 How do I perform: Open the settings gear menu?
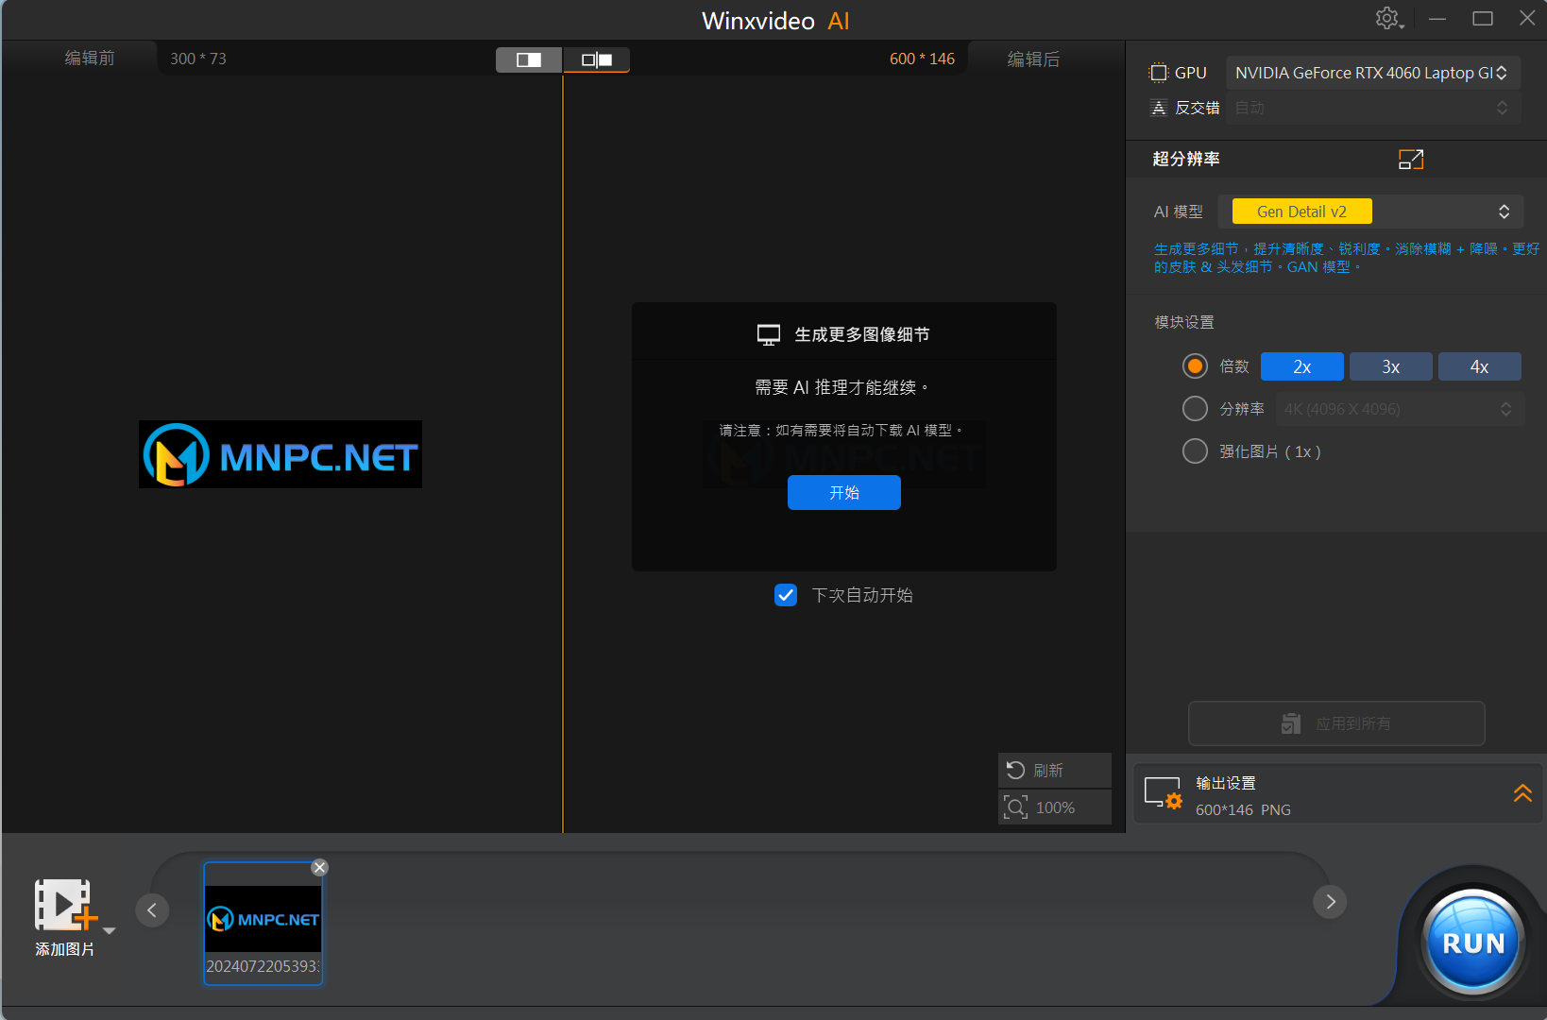coord(1388,18)
